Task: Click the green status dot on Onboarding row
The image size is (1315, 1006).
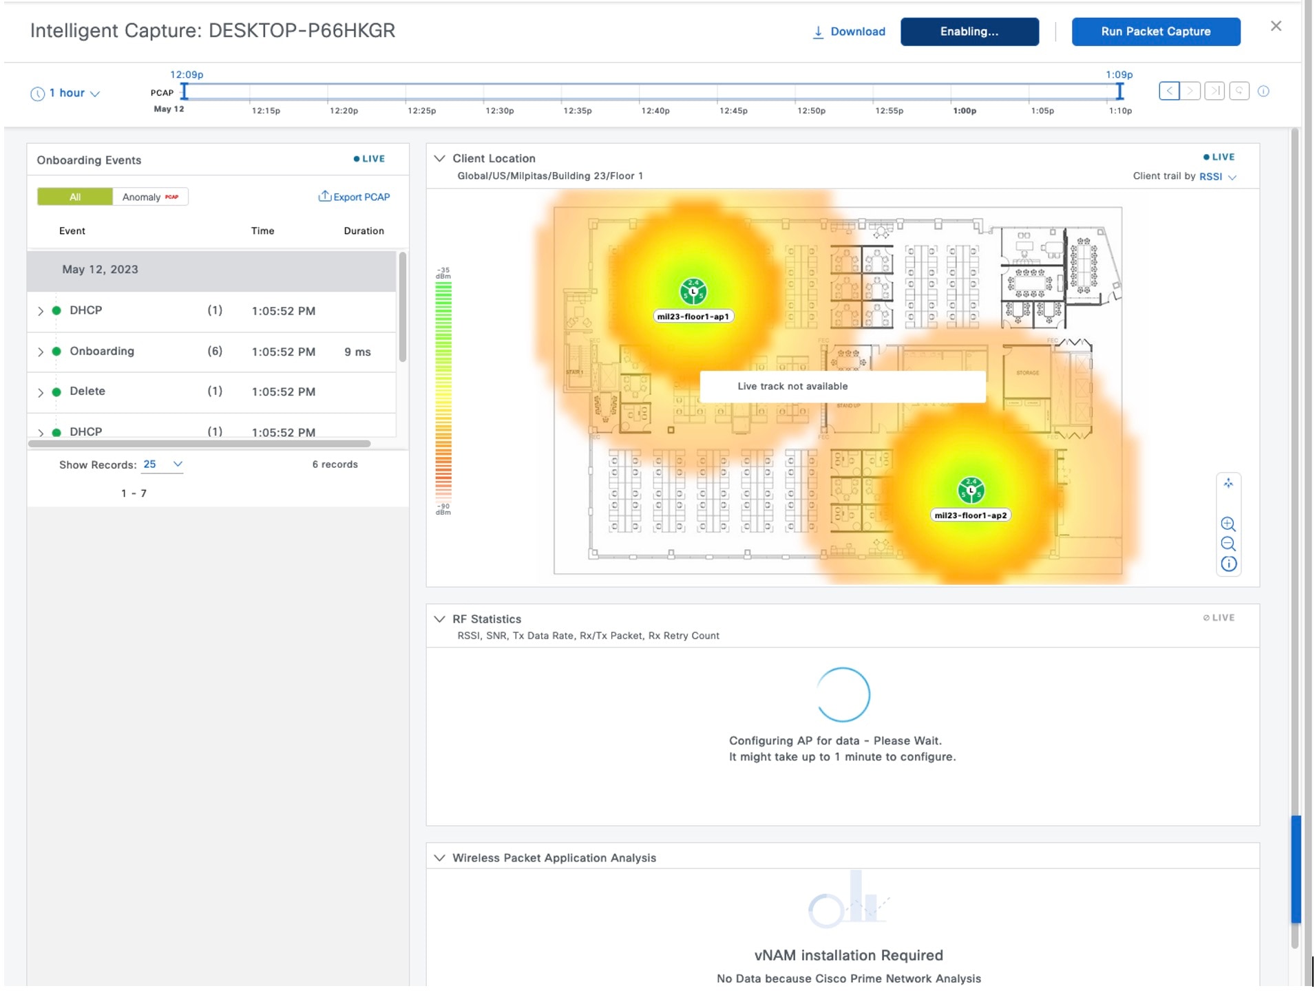Action: (x=56, y=351)
